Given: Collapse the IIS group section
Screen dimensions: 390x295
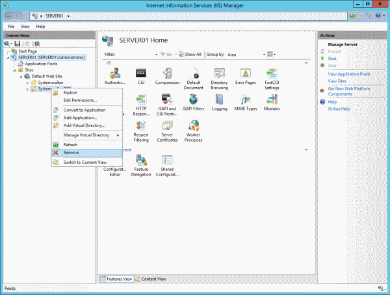Looking at the screenshot, I should coord(306,63).
